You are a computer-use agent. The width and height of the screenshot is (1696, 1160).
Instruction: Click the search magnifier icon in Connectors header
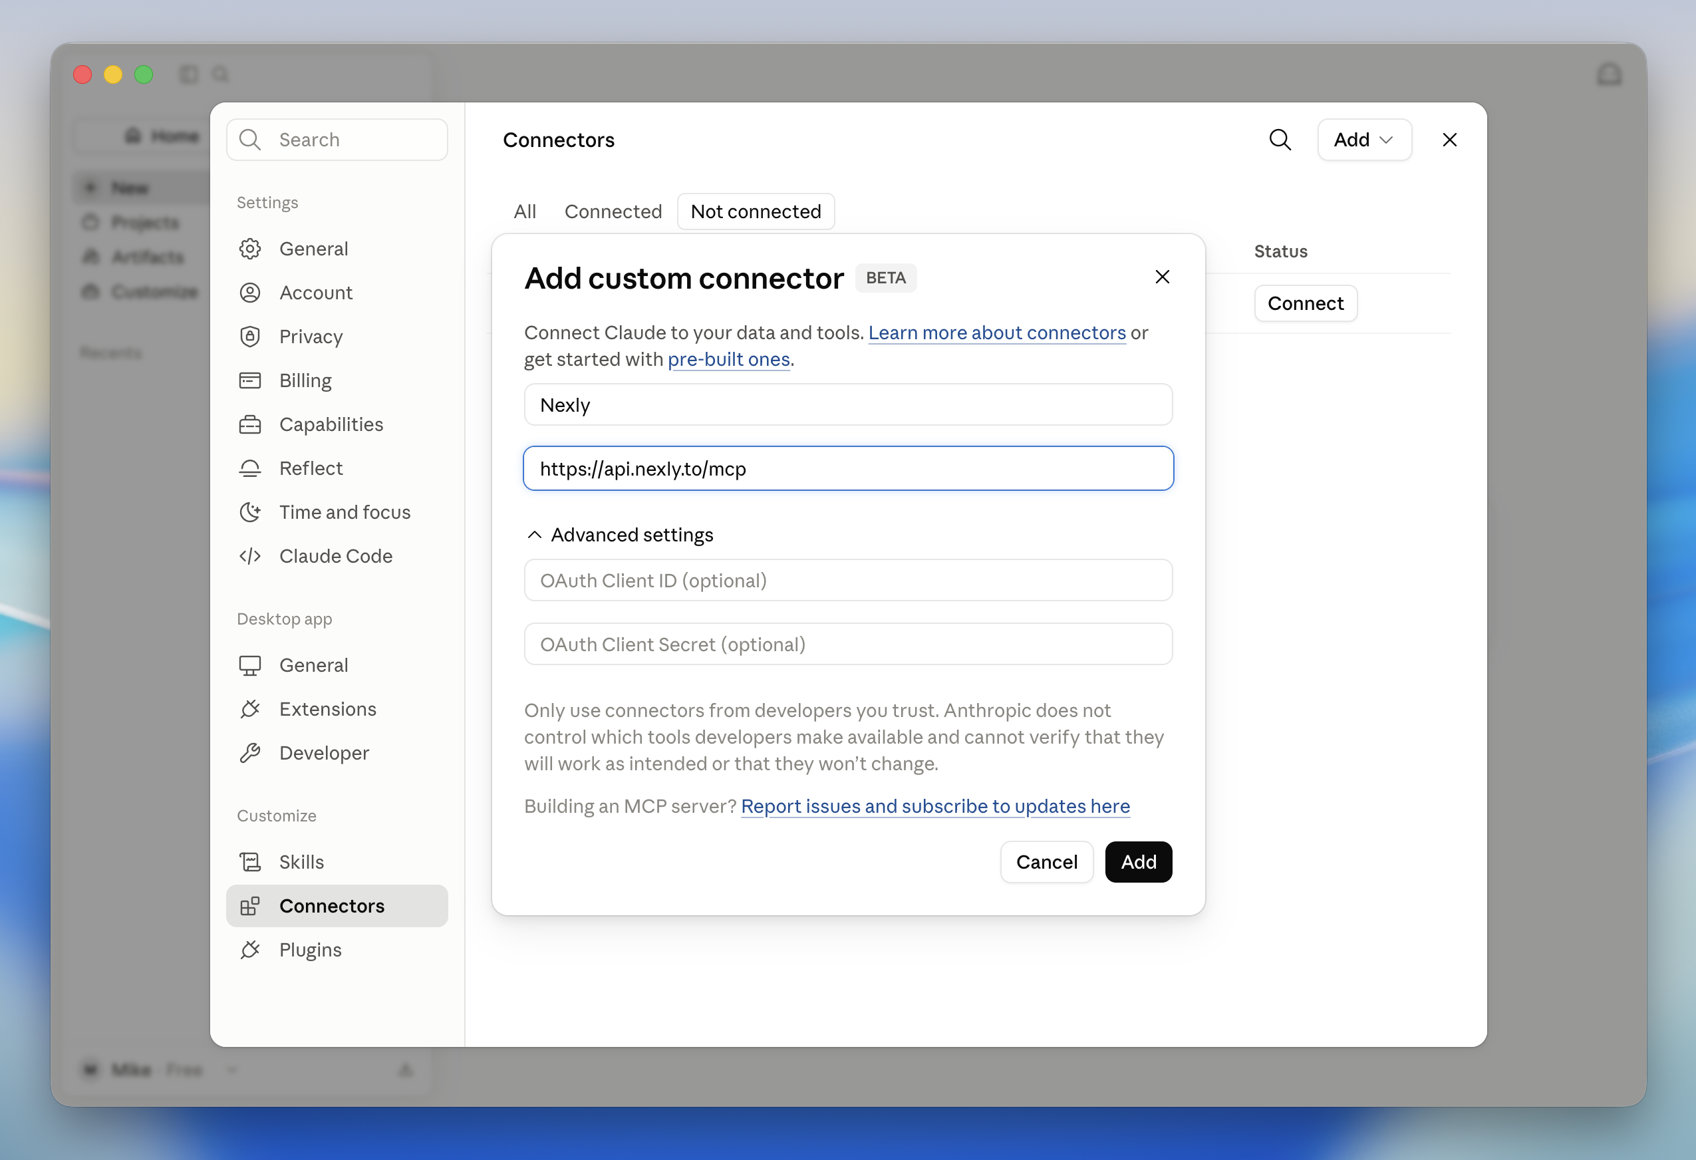point(1280,140)
